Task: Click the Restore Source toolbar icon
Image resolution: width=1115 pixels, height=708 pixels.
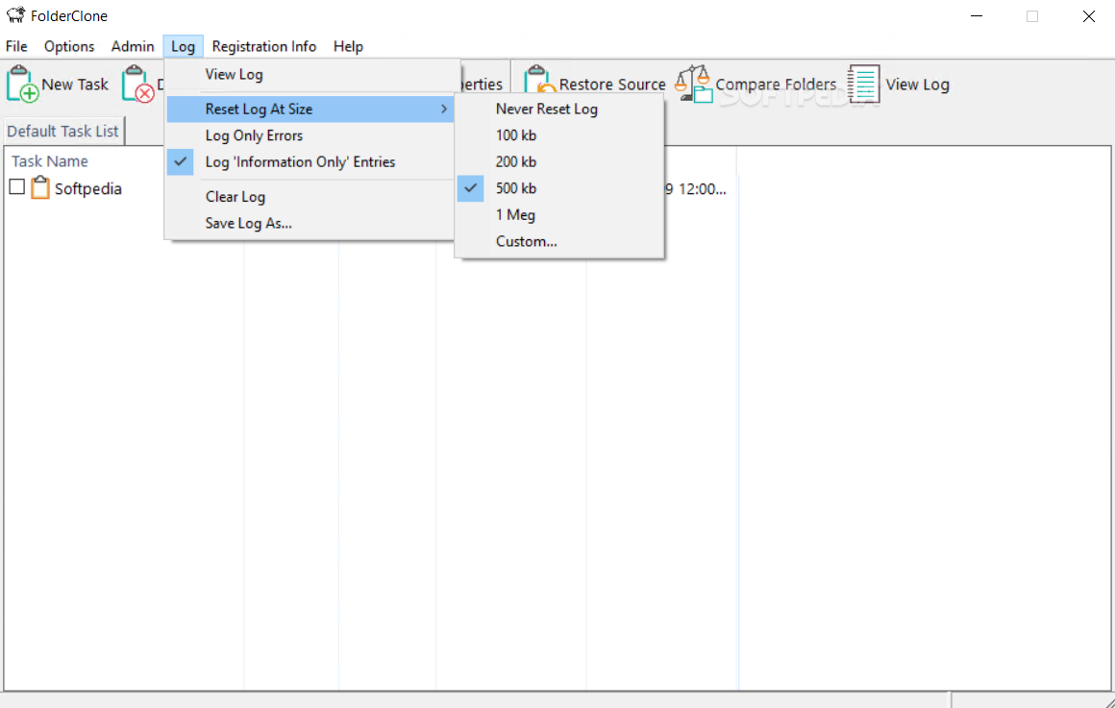Action: pyautogui.click(x=540, y=80)
